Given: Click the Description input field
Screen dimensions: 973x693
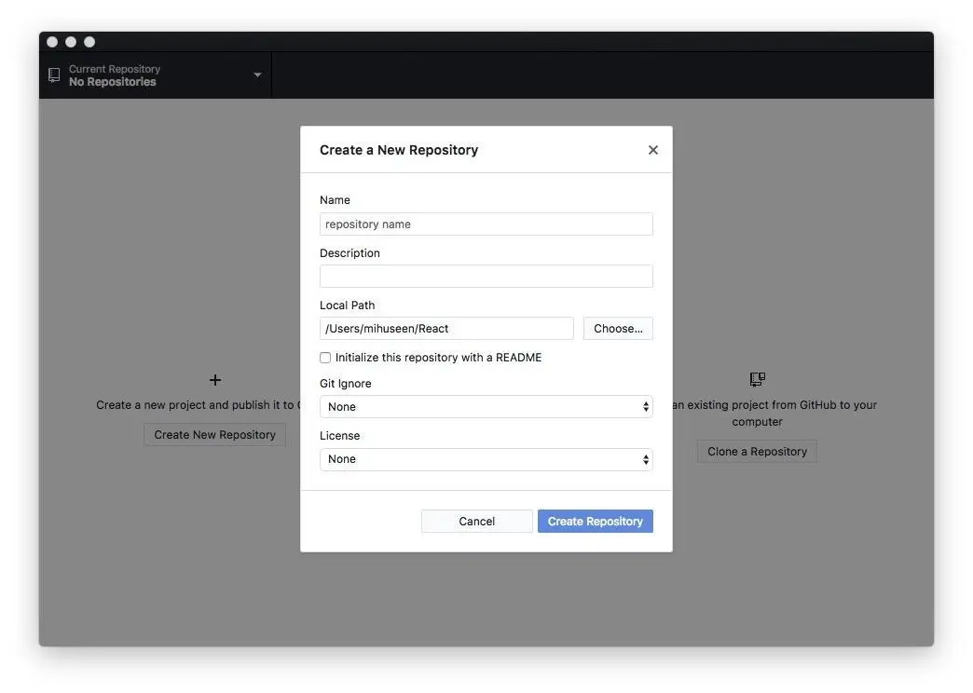Looking at the screenshot, I should [486, 276].
